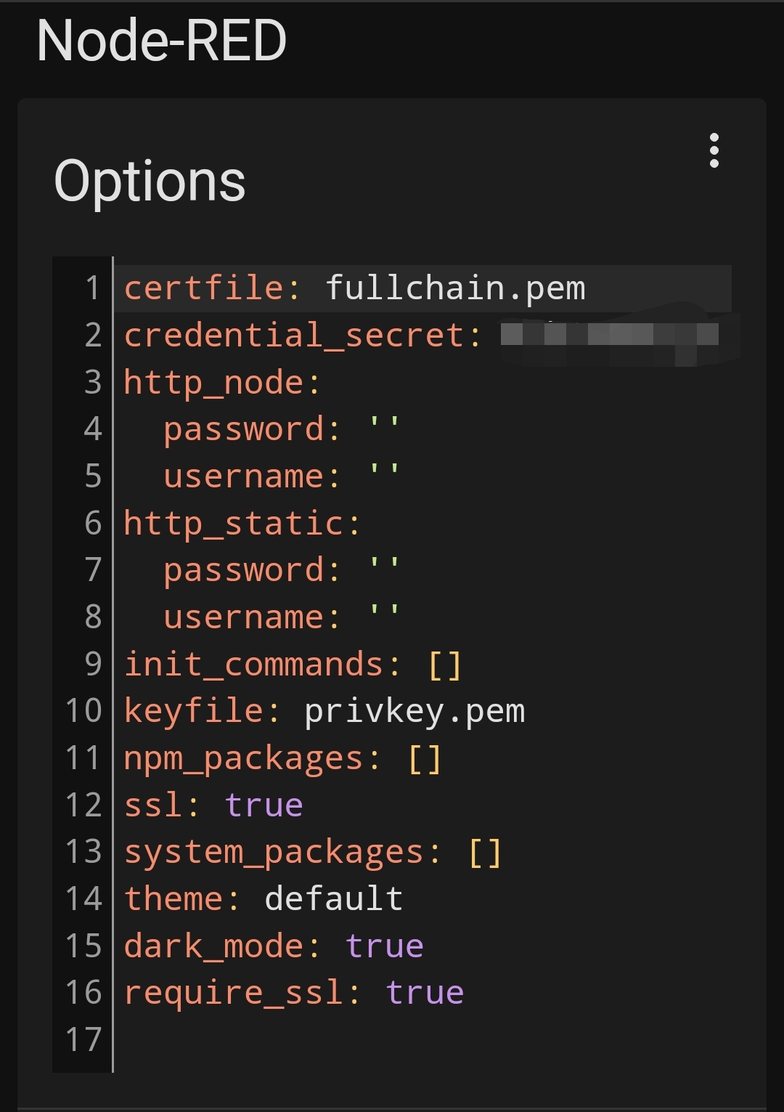Place cursor on empty line 17

(421, 1040)
